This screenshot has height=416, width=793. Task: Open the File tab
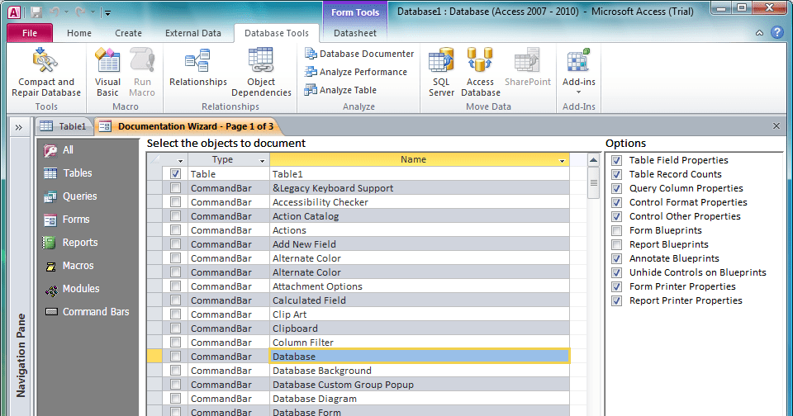[30, 33]
